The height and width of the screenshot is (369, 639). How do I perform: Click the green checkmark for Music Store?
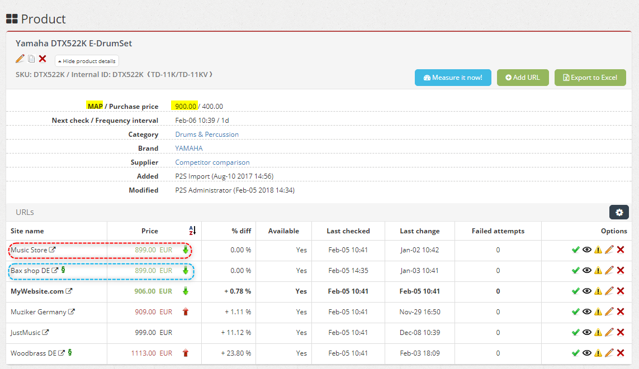(x=575, y=250)
